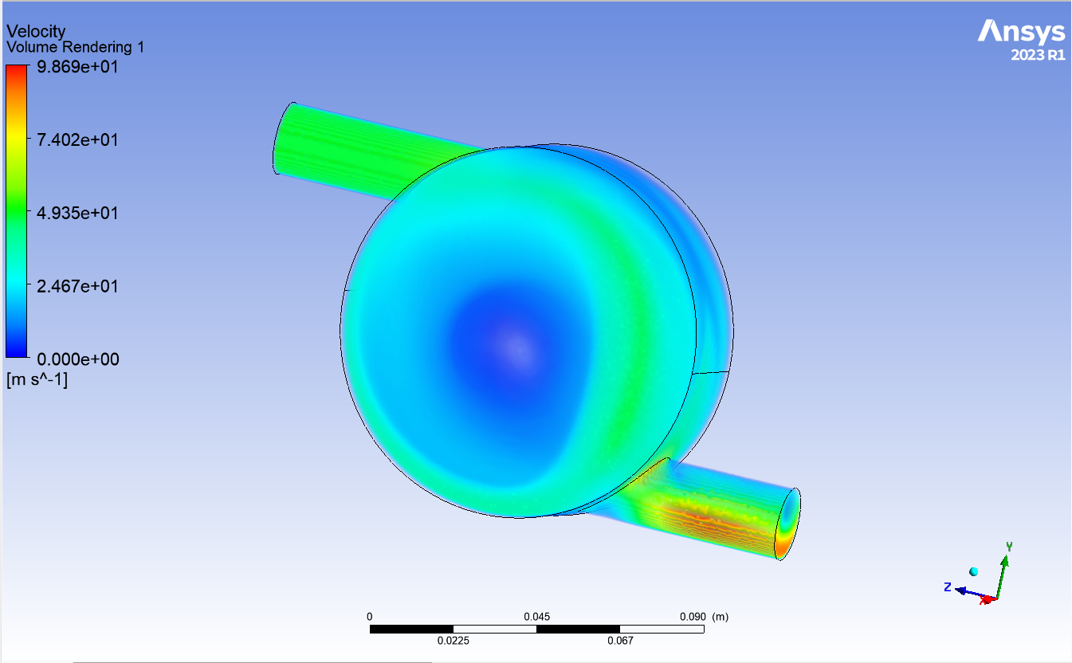
Task: Click the Volume Rendering 1 legend label
Action: click(x=75, y=48)
